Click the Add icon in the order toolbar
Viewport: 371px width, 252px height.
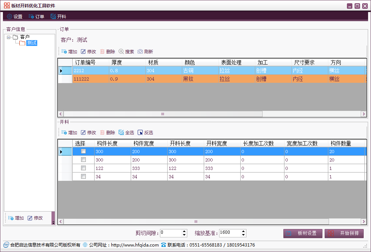(64, 52)
